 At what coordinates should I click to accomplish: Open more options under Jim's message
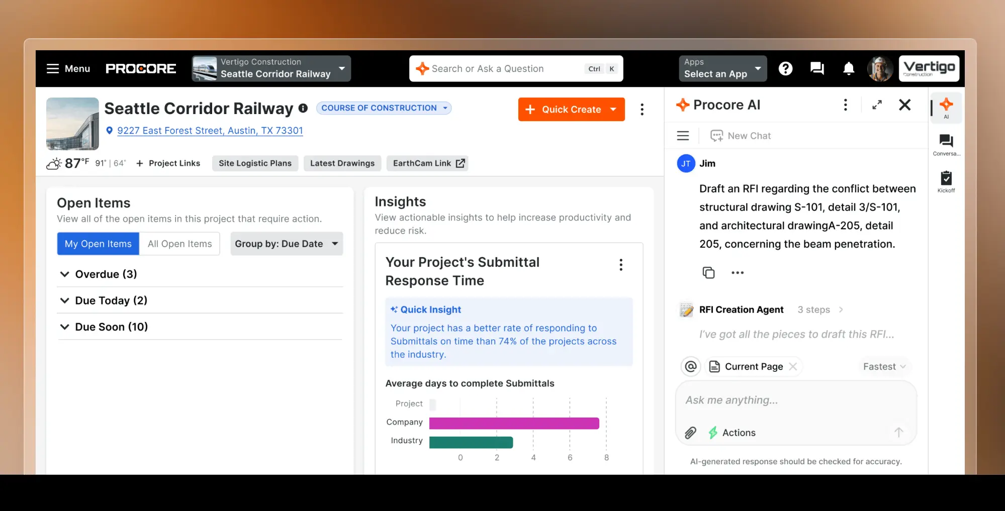(738, 272)
